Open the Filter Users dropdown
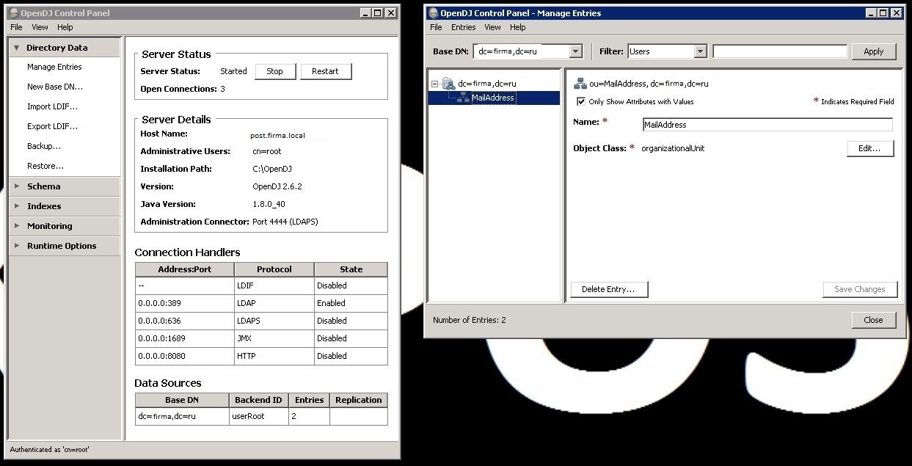This screenshot has width=912, height=466. (701, 51)
